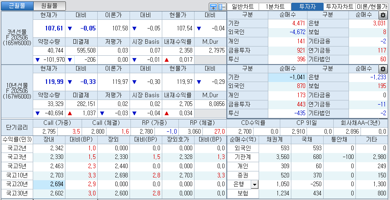Click the 단기금리 row label
Screen dimensions: 390x200
click(17, 127)
